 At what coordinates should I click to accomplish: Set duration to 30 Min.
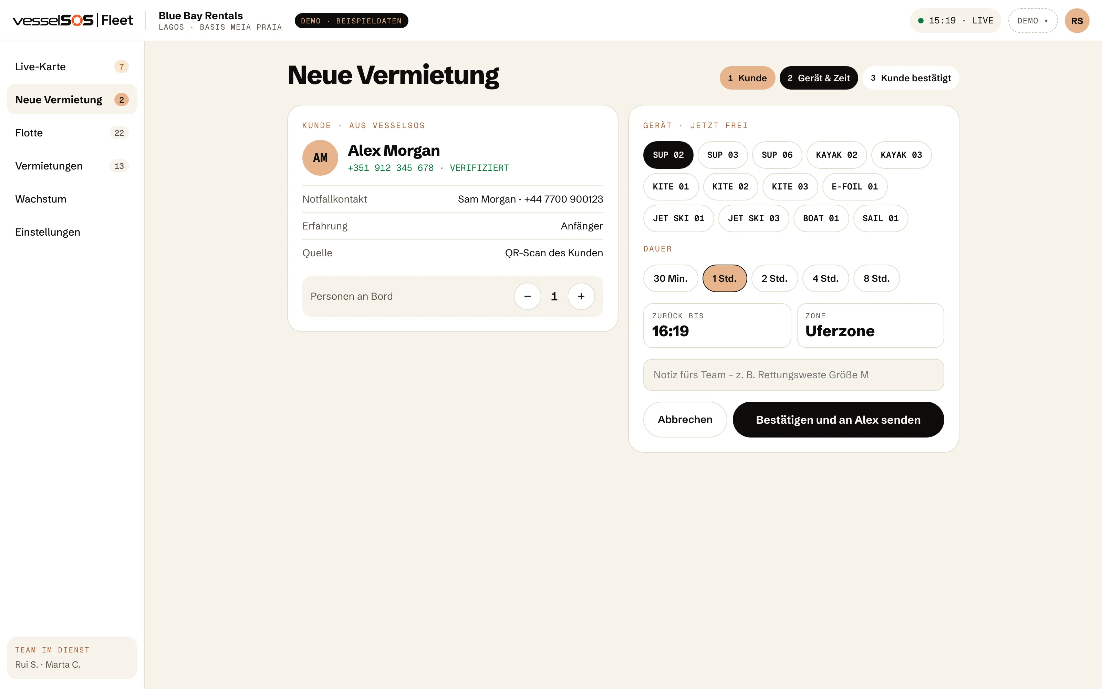pyautogui.click(x=670, y=278)
